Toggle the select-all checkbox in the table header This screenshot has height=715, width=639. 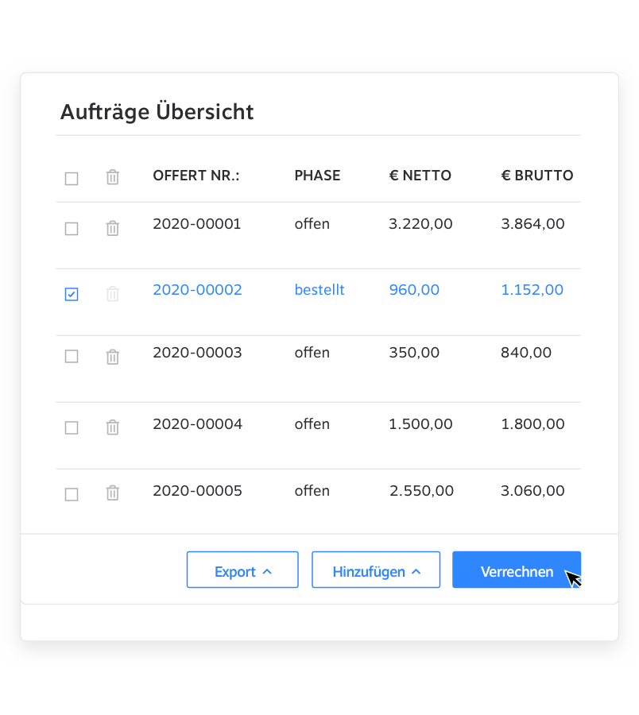[72, 179]
